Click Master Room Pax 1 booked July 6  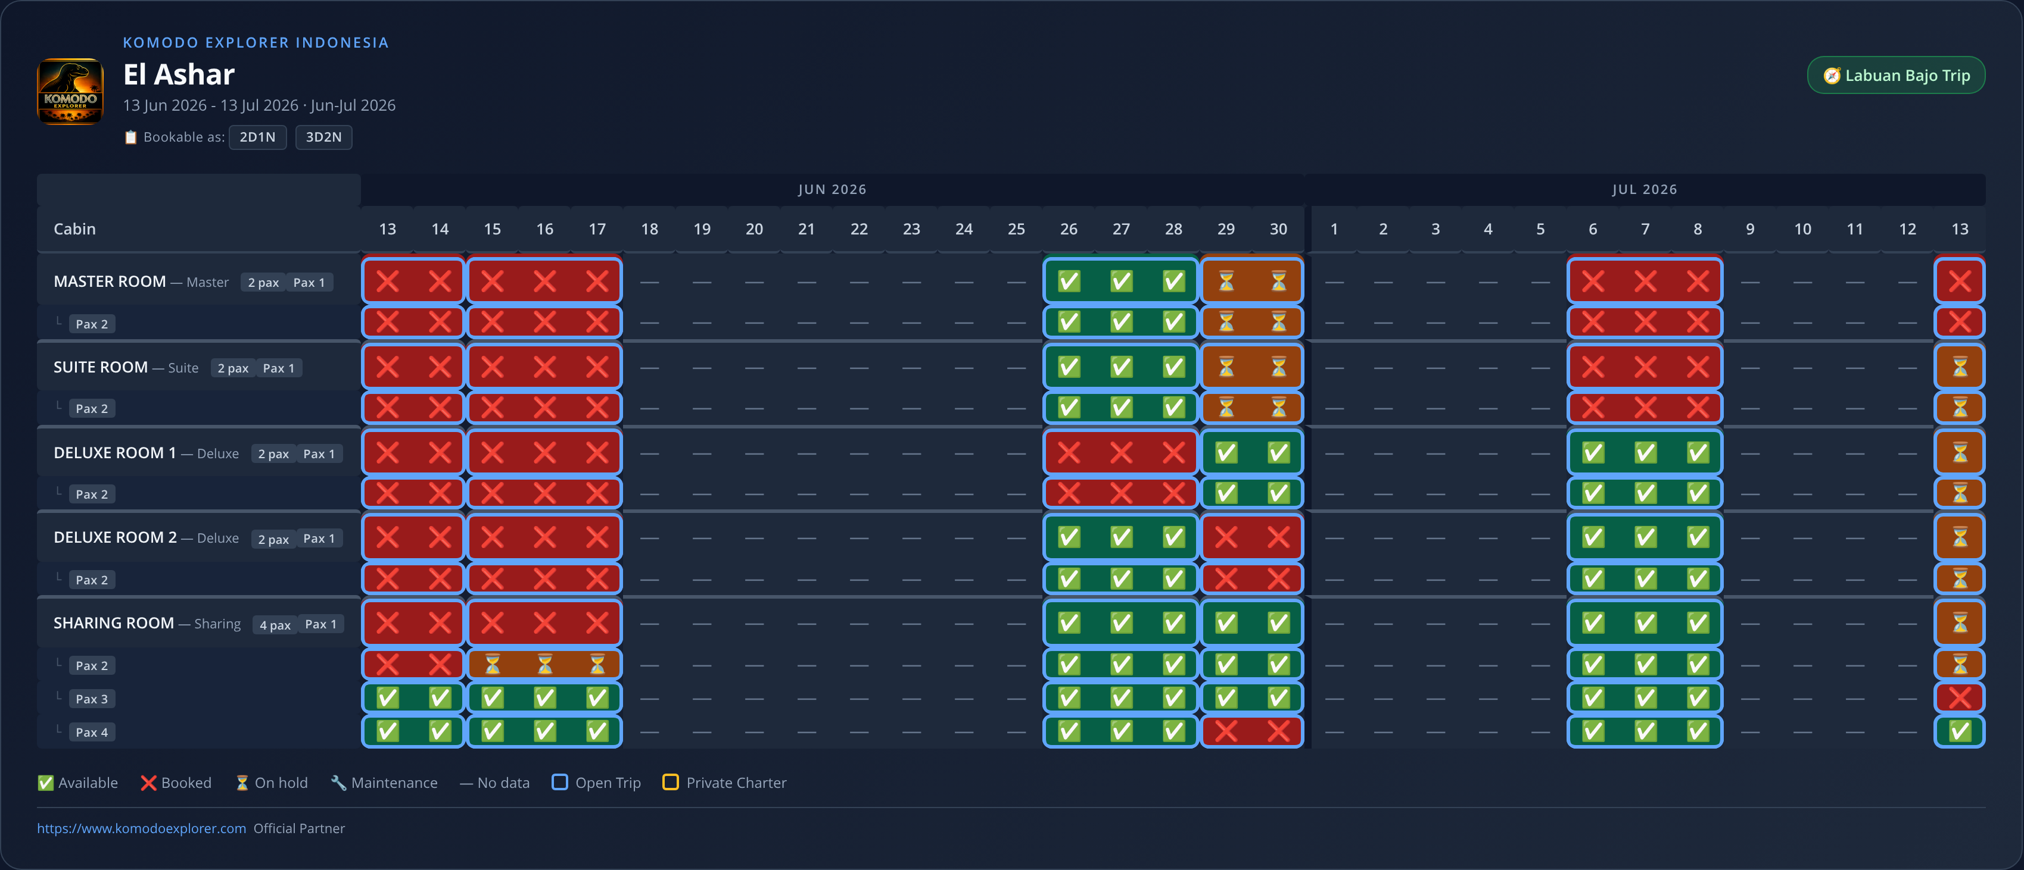(1593, 281)
